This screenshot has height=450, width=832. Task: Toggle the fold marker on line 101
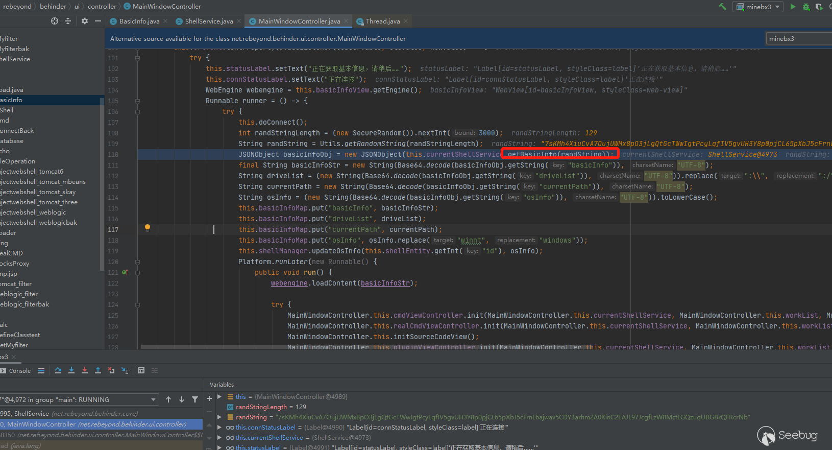coord(137,58)
